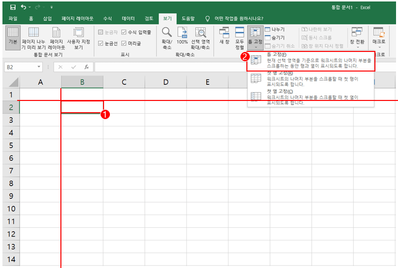Select row 14 header
The height and width of the screenshot is (268, 398).
point(11,259)
